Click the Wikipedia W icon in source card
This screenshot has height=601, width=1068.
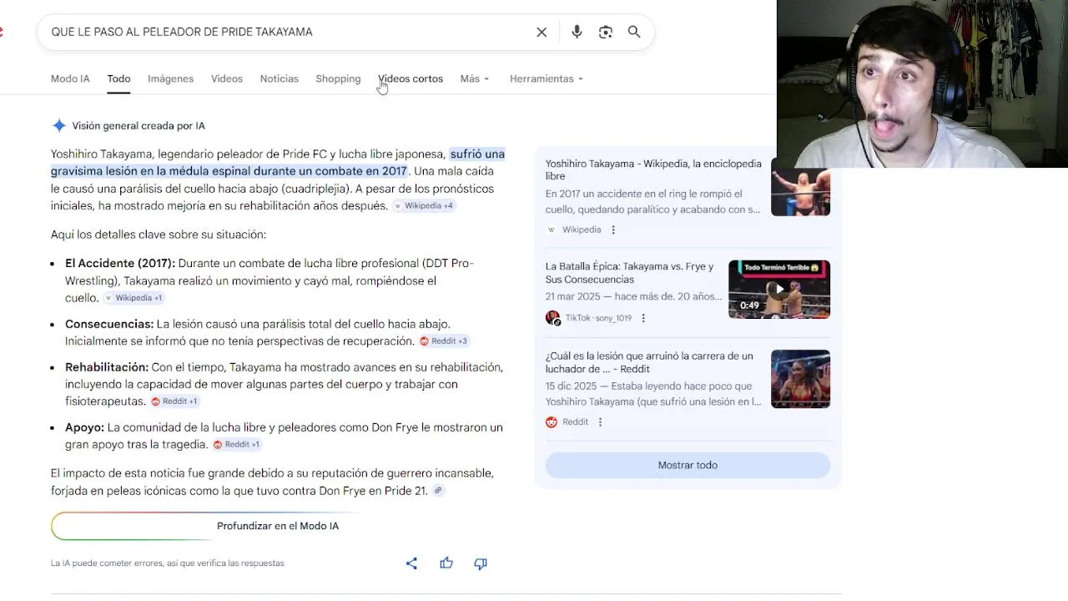(552, 230)
